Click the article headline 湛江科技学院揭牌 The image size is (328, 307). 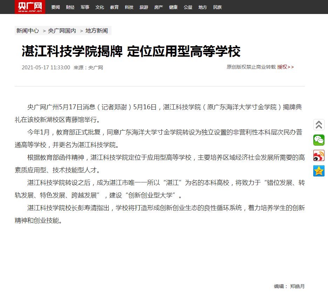click(x=131, y=51)
